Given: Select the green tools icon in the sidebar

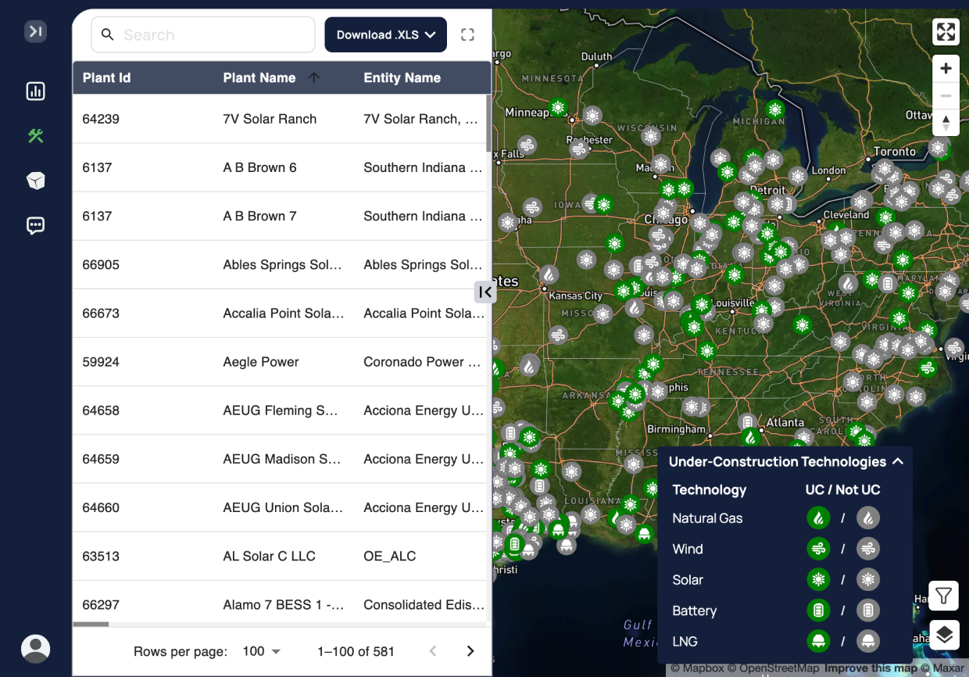Looking at the screenshot, I should tap(35, 136).
